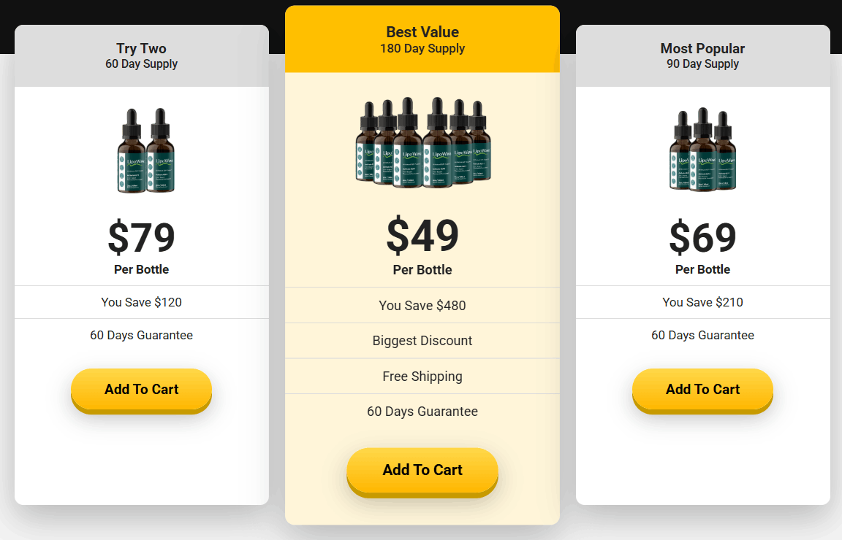Select the six-bottle LipoWave product image
The image size is (842, 540).
tap(422, 142)
